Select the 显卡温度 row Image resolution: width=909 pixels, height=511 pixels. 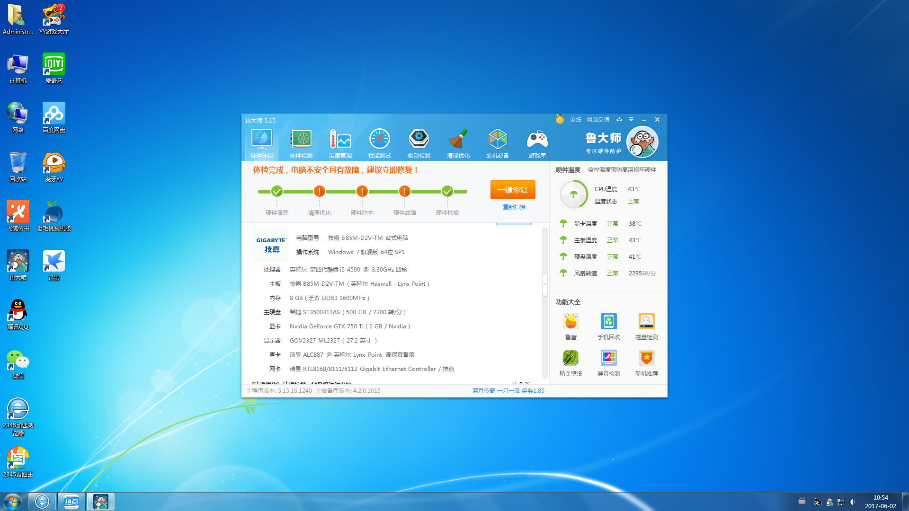pyautogui.click(x=608, y=224)
